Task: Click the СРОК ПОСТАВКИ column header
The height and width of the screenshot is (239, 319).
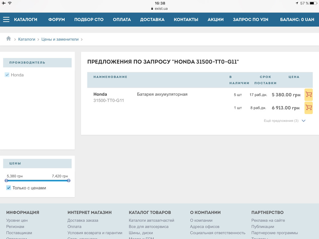Action: click(266, 80)
